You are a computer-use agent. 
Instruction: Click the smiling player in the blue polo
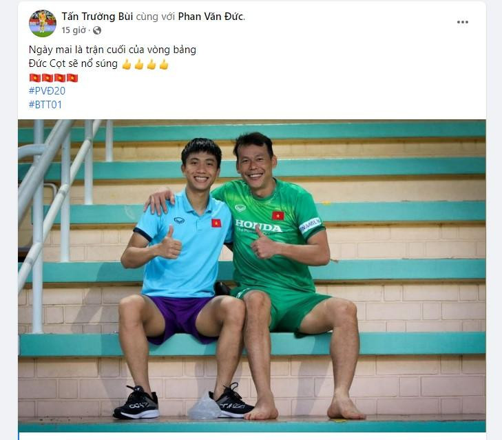pos(179,276)
